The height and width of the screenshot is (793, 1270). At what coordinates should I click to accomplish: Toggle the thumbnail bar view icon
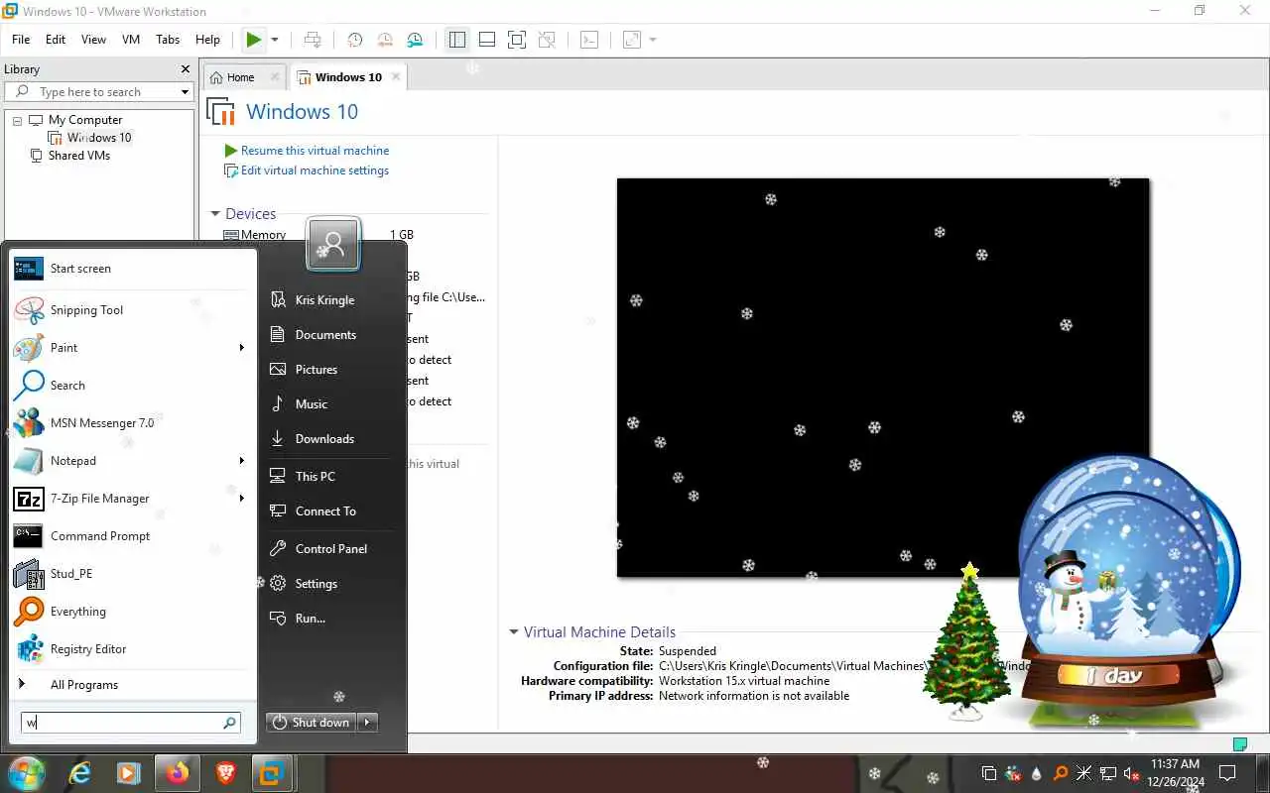coord(487,40)
